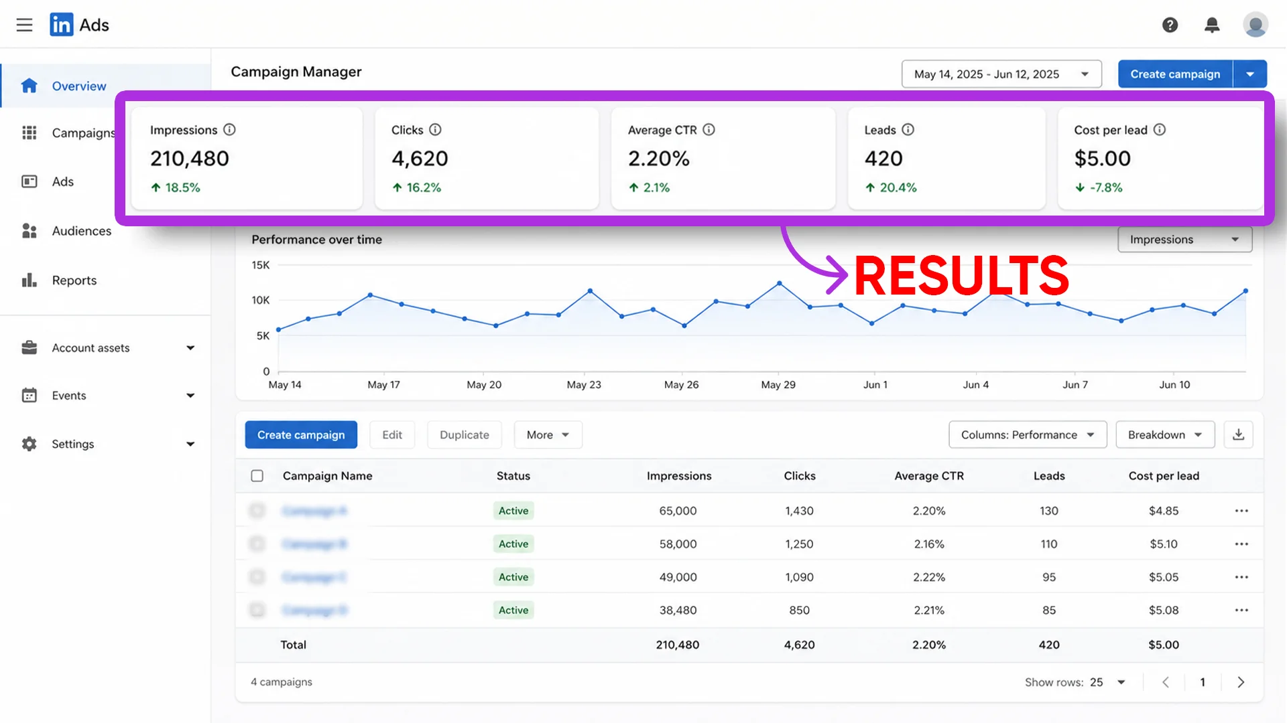Screen dimensions: 1287x723
Task: Open options for the 38,480 impressions row
Action: point(1241,610)
